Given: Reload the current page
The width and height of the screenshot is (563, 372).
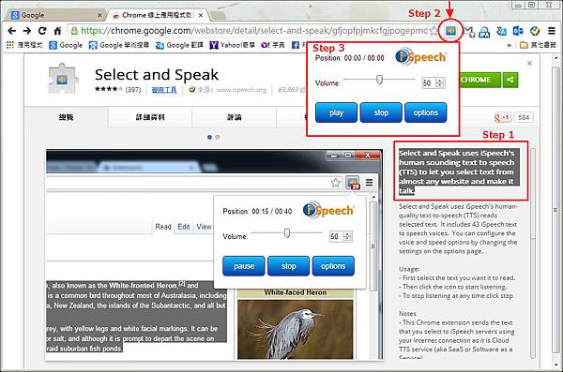Looking at the screenshot, I should [42, 31].
